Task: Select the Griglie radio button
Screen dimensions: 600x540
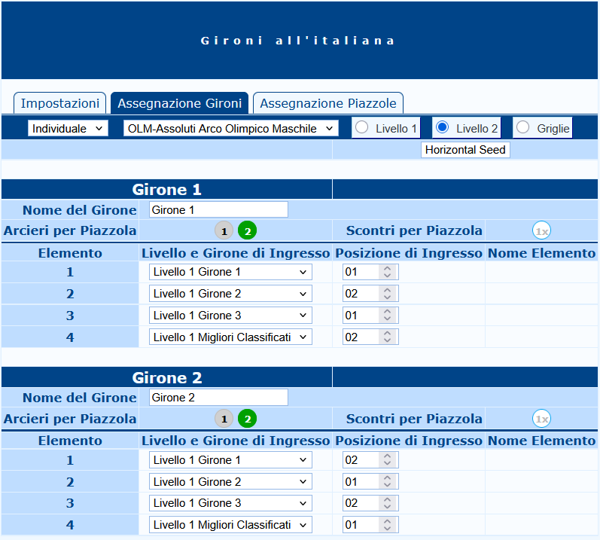Action: (523, 127)
